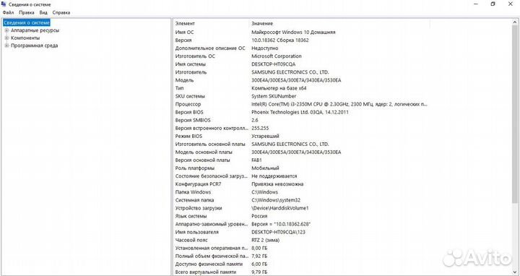Select Компоненты tree item
This screenshot has width=520, height=276.
25,38
